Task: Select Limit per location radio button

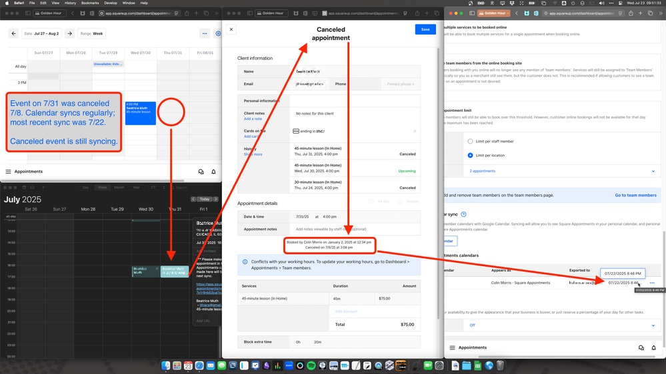Action: click(x=470, y=155)
